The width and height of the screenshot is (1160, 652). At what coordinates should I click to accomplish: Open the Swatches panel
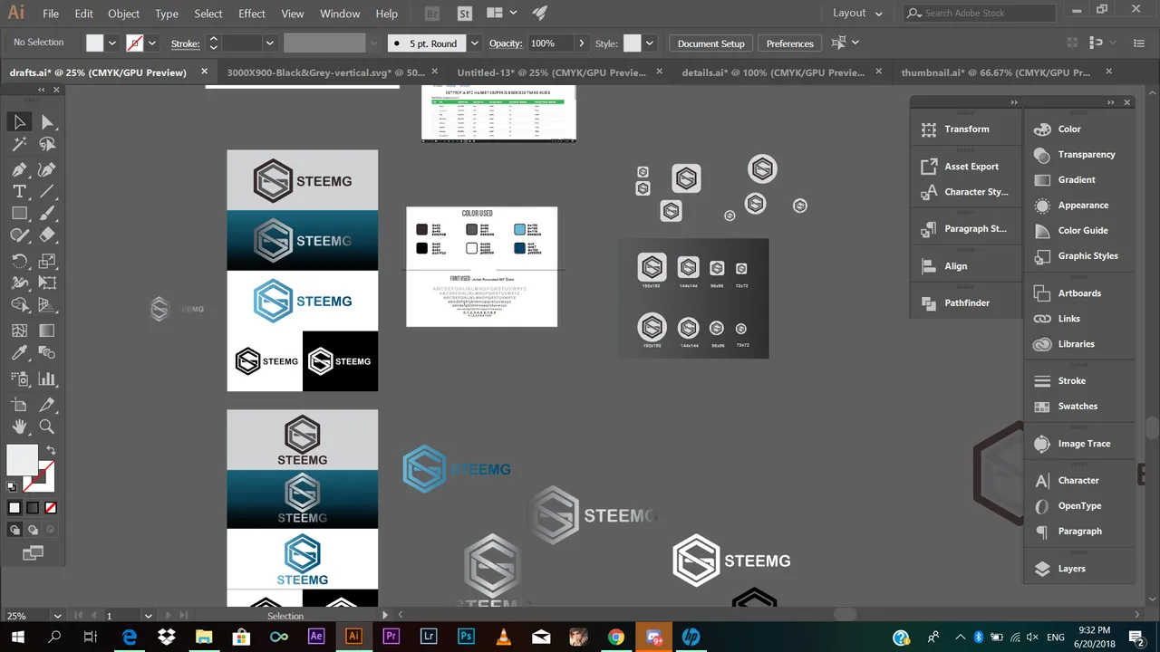1078,407
